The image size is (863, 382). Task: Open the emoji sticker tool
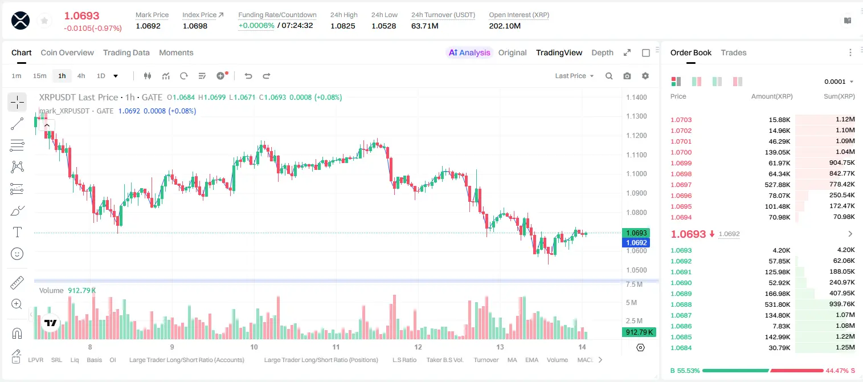(17, 254)
